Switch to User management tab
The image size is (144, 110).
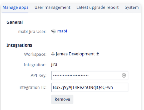52,7
